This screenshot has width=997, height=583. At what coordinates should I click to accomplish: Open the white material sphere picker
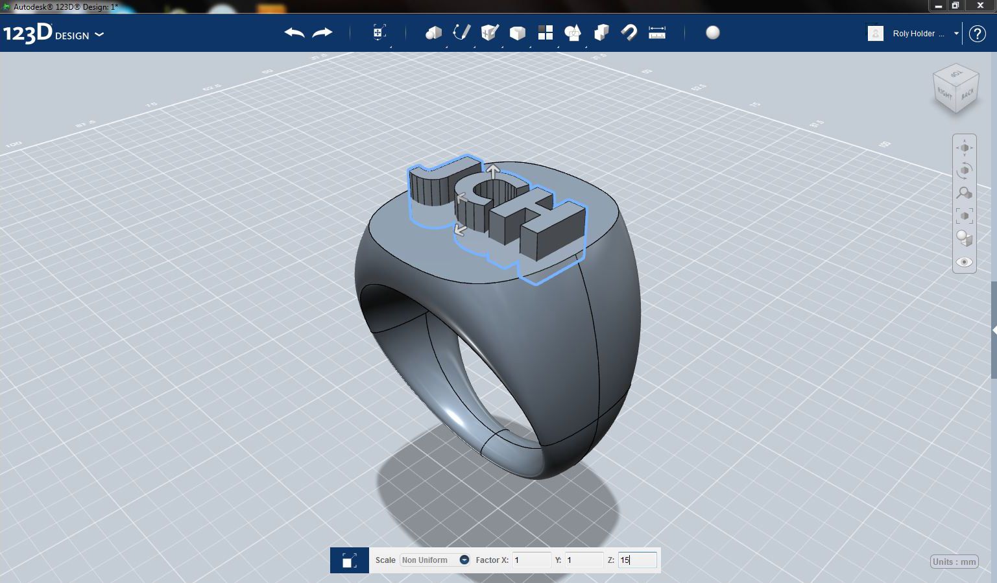tap(712, 32)
